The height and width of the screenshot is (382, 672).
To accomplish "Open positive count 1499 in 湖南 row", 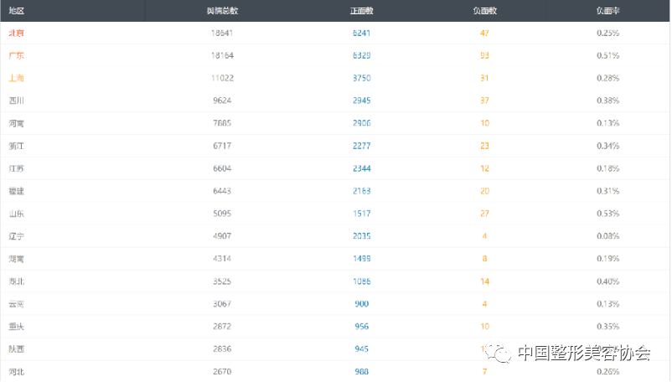I will coord(361,259).
